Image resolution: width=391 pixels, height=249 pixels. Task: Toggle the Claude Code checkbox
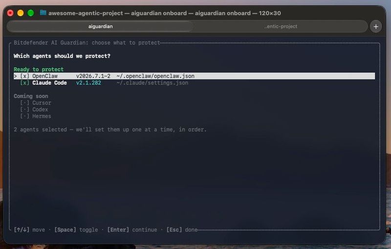point(25,83)
